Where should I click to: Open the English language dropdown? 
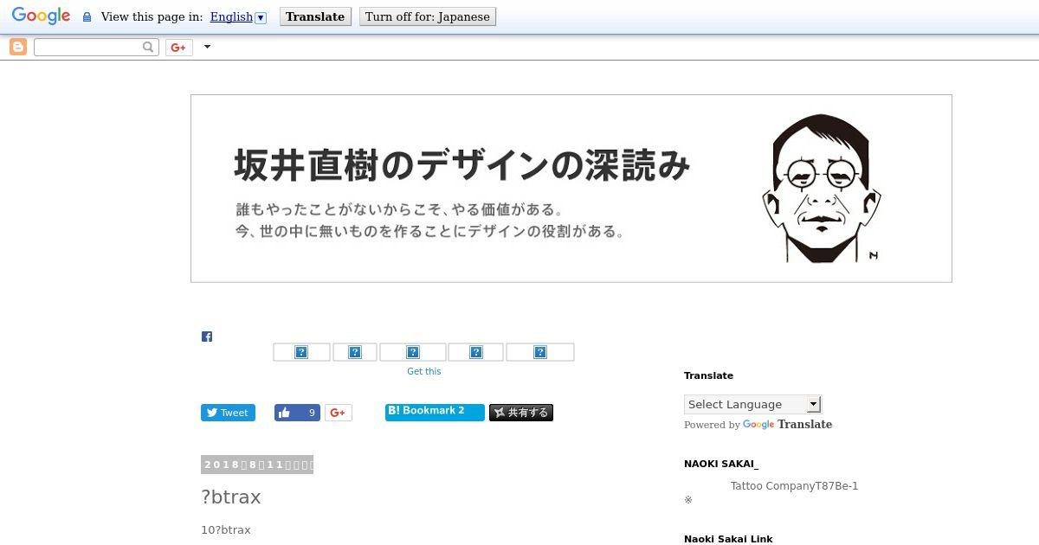click(x=238, y=16)
